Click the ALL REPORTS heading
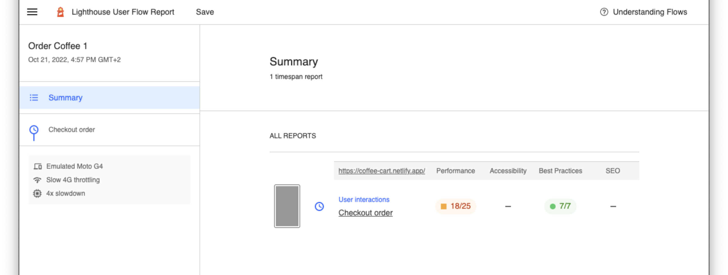Screen dimensions: 728x275 (x=293, y=136)
